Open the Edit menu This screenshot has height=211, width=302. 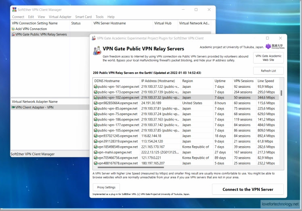(31, 17)
